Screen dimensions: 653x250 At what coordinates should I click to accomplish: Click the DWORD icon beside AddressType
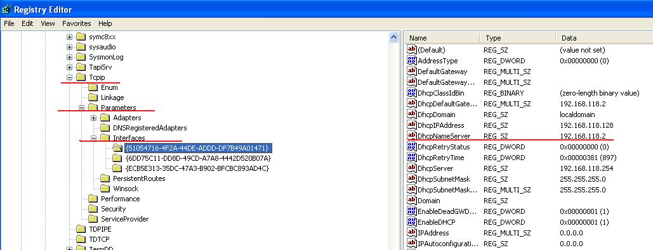tap(412, 61)
